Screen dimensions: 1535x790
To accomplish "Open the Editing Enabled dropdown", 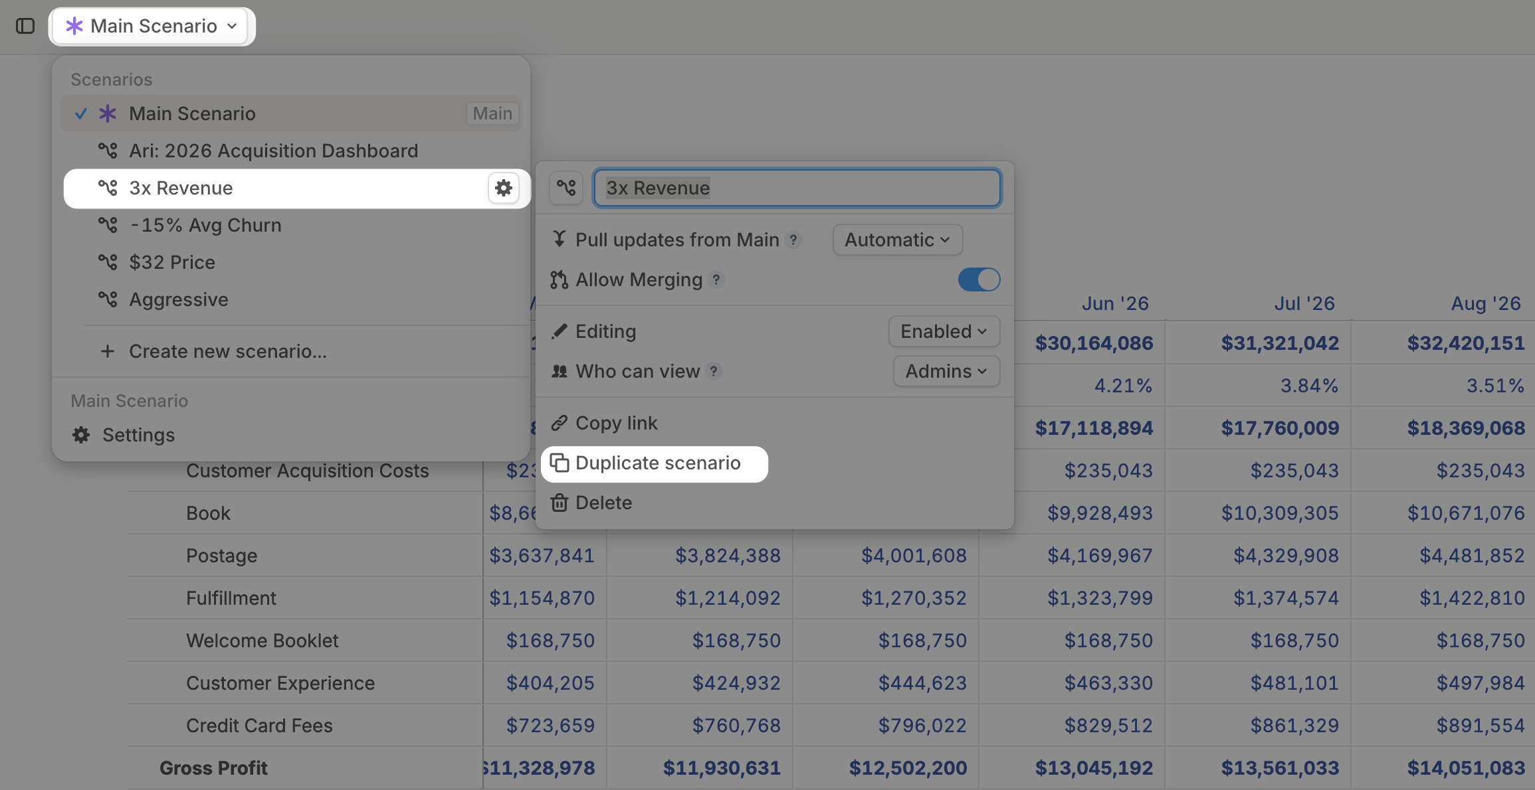I will click(x=944, y=331).
